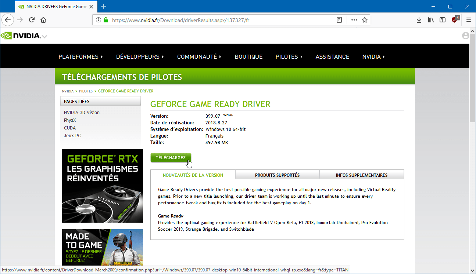Open page actions three-dot menu

tap(354, 20)
